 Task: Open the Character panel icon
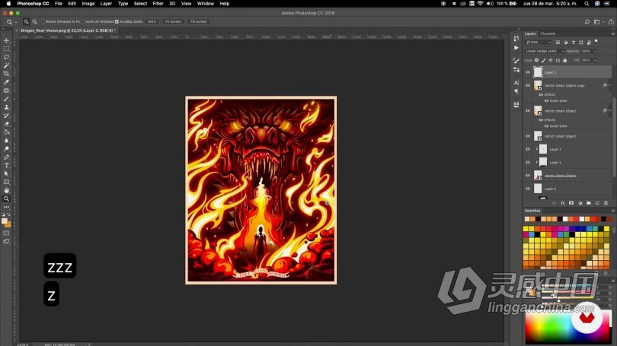pos(516,82)
